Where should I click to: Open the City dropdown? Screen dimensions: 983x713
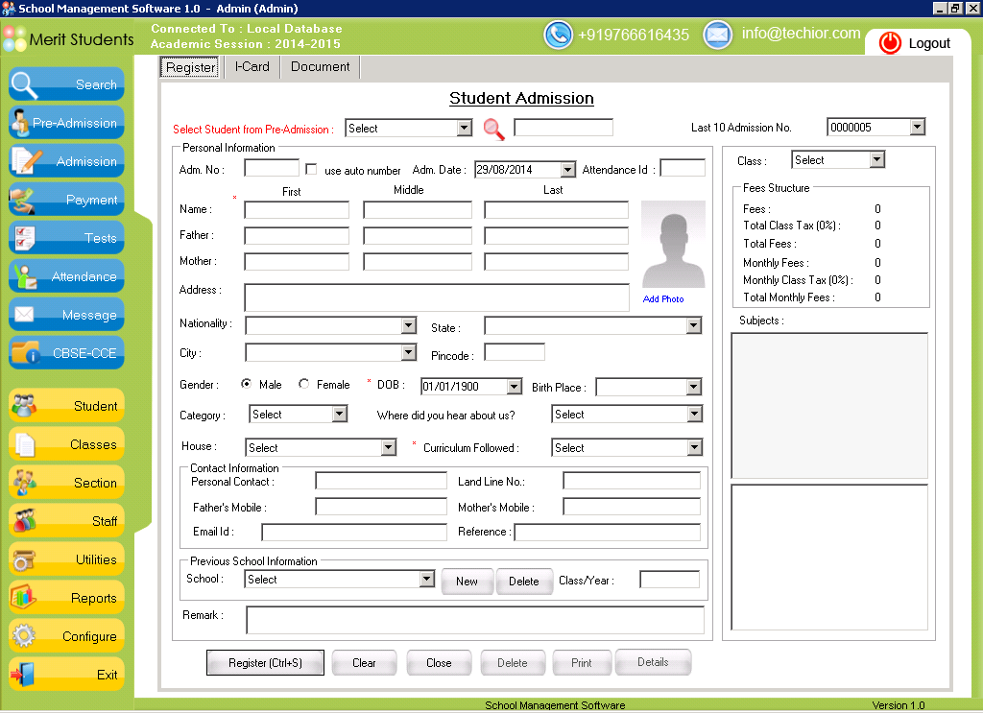[x=409, y=353]
